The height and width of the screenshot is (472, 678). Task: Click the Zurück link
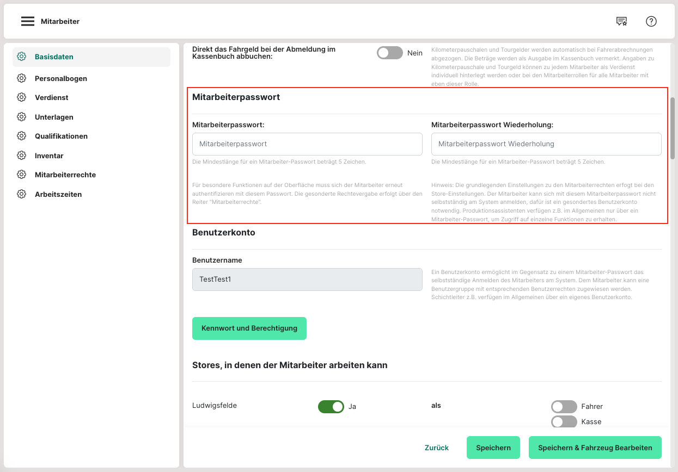[436, 448]
